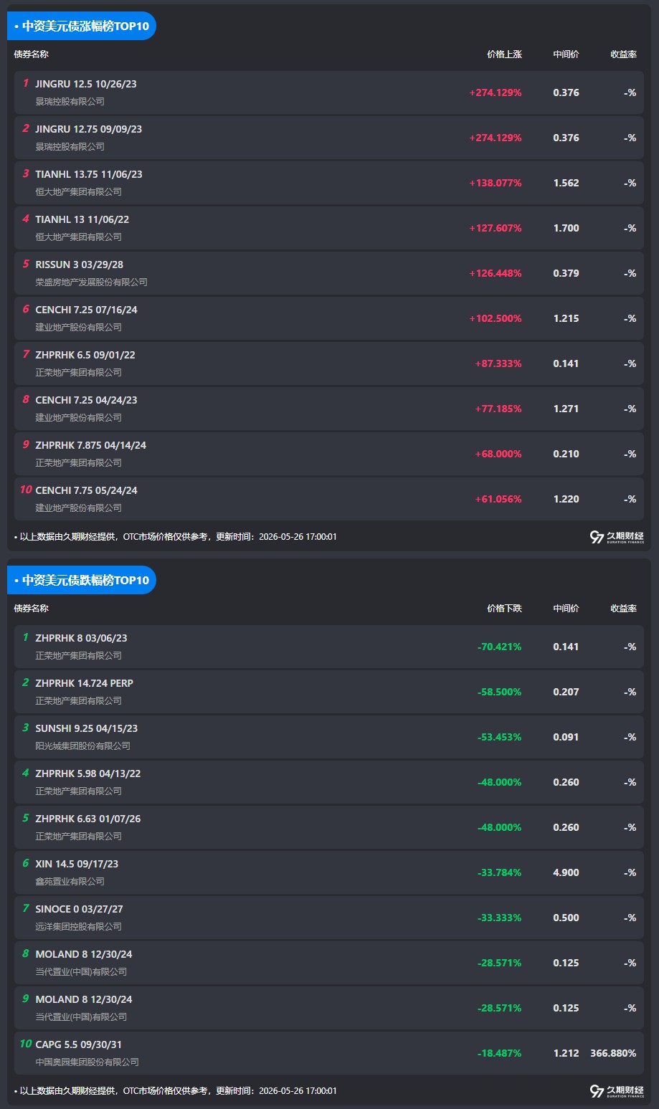Select the rank 8 MOLAND 8 12/30/24 bond name
Screen dimensions: 659x1109
pyautogui.click(x=84, y=954)
